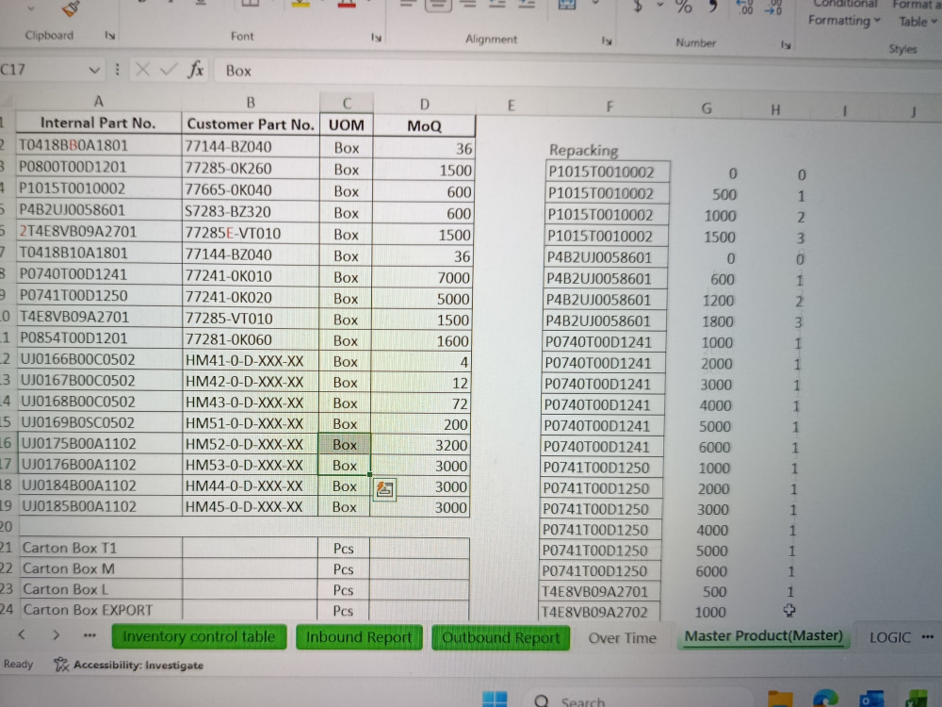Open the accounting format dollar dropdown arrow
The width and height of the screenshot is (942, 707).
[x=660, y=6]
